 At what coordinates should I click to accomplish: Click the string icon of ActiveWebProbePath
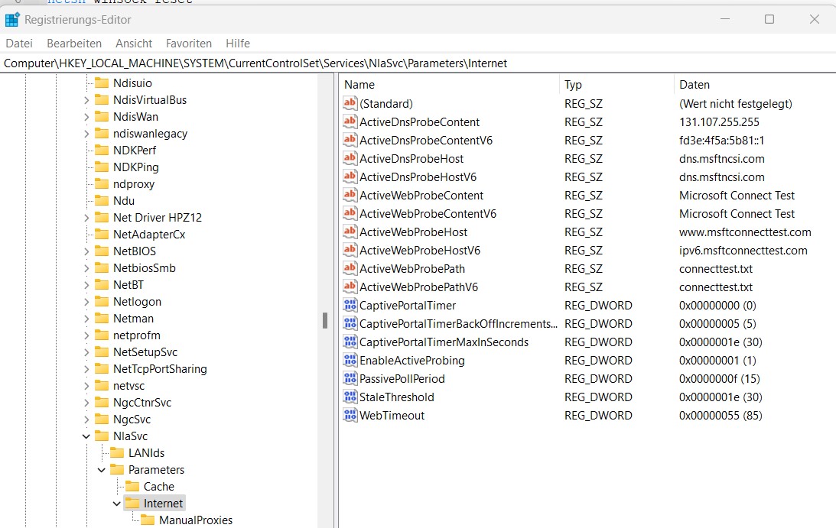pos(350,268)
